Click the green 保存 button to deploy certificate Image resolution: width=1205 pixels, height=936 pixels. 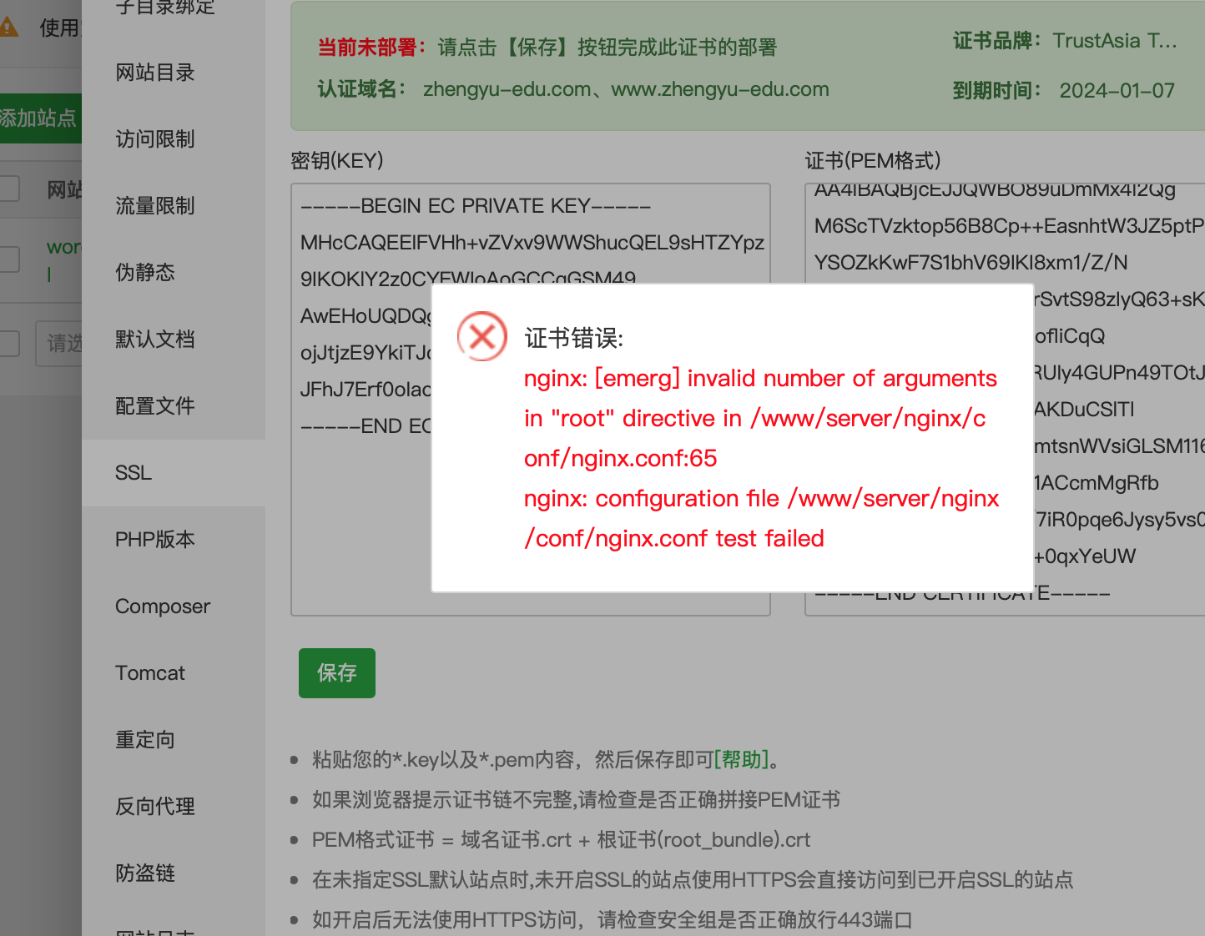tap(336, 672)
